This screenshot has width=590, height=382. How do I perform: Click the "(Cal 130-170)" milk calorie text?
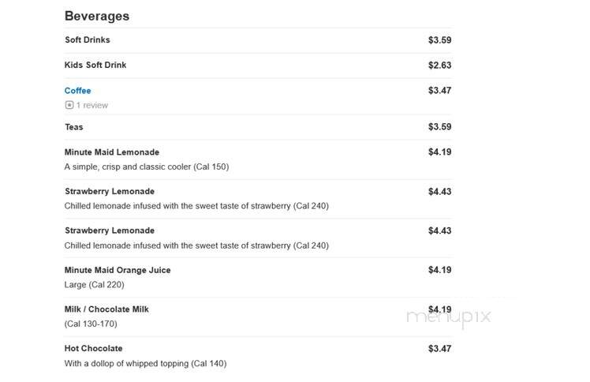pyautogui.click(x=91, y=324)
